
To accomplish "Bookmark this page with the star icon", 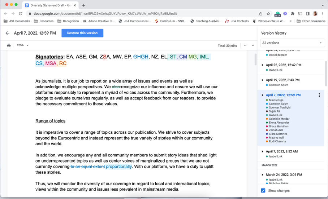I will click(268, 14).
